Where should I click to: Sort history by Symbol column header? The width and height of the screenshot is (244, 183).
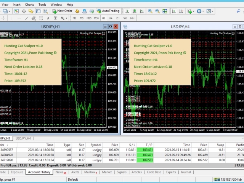click(94, 145)
